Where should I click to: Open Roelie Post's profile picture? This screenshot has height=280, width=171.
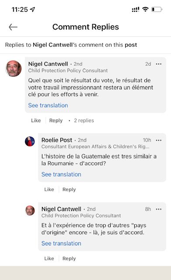(x=30, y=141)
